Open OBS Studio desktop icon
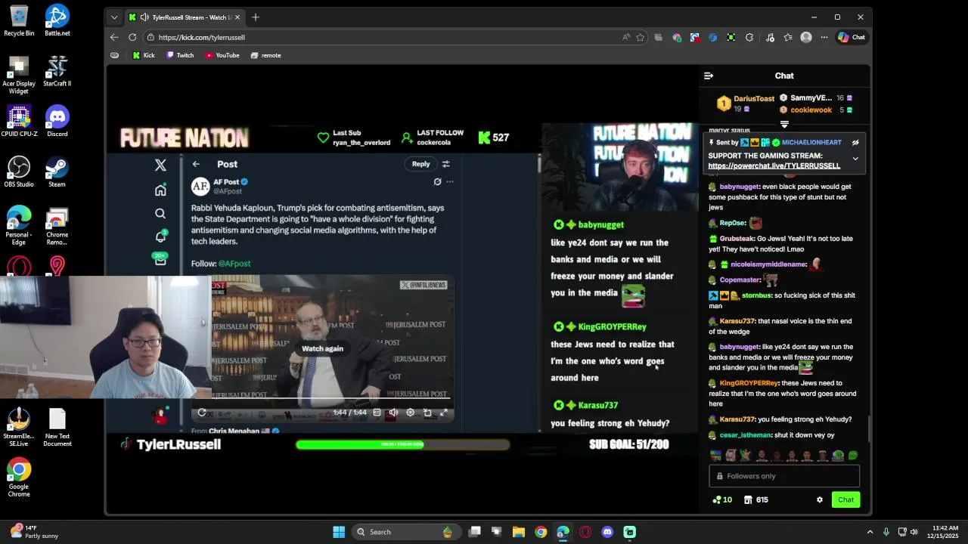The image size is (968, 544). point(19,172)
